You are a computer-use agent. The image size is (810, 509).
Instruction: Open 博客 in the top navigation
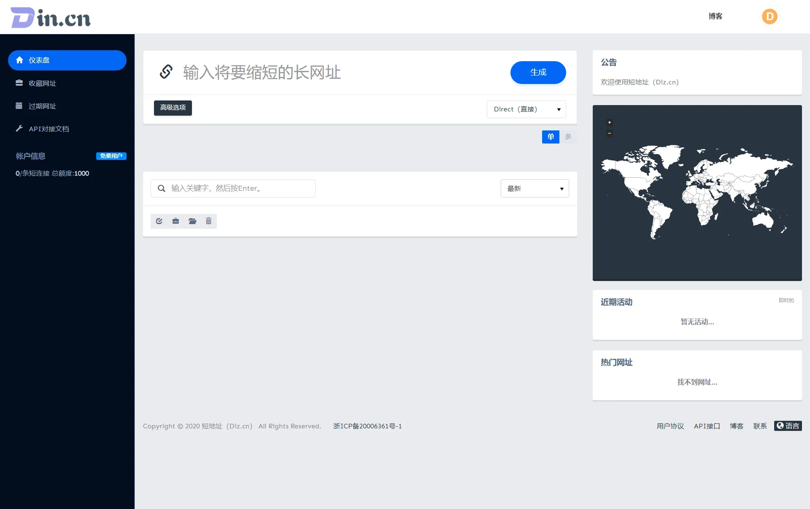(715, 16)
